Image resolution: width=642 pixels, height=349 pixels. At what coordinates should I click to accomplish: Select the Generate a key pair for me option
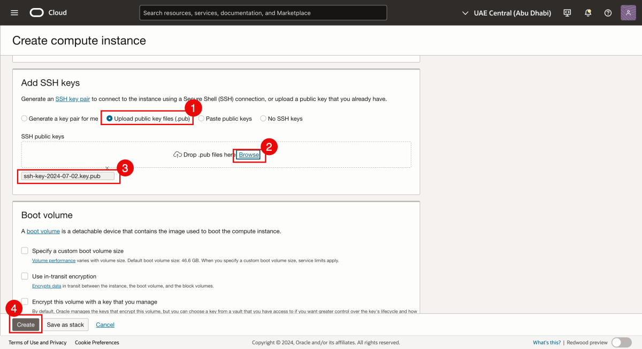coord(24,118)
